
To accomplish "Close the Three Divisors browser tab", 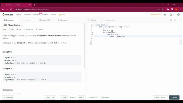I will coord(30,5).
